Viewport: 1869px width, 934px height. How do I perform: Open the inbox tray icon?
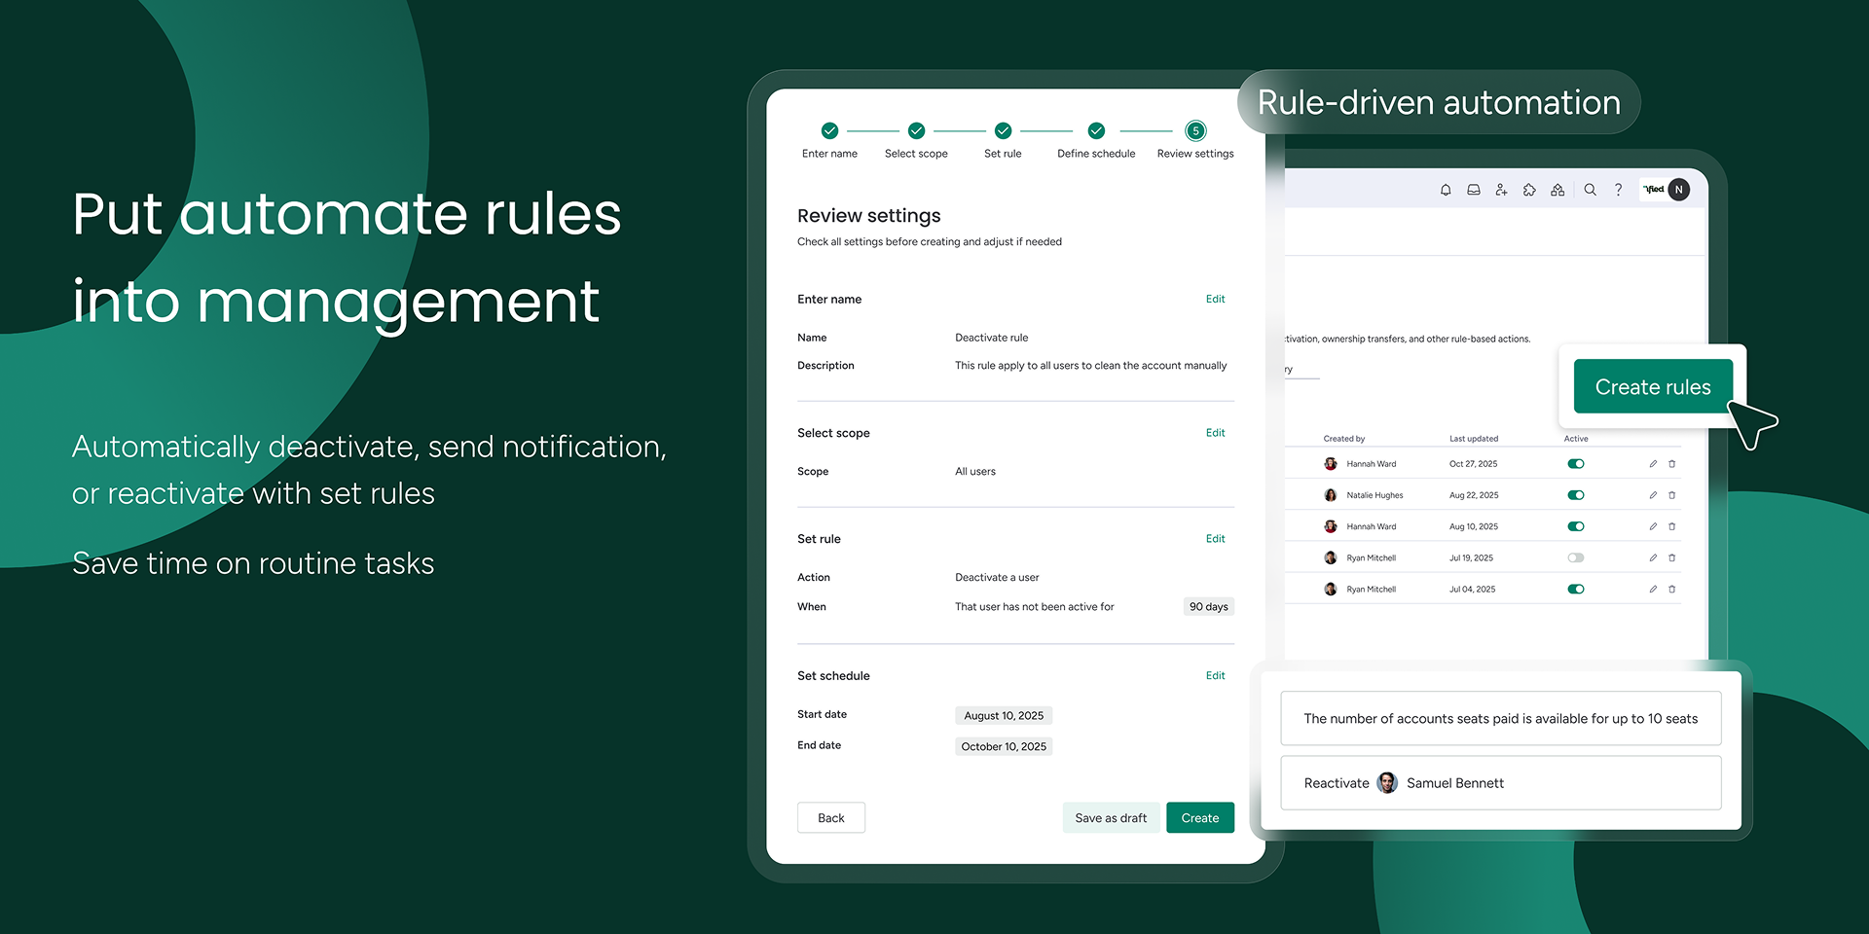1474,190
